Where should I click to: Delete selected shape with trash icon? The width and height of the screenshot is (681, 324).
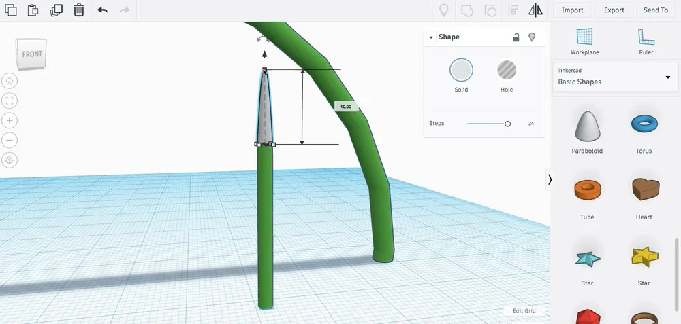click(78, 10)
